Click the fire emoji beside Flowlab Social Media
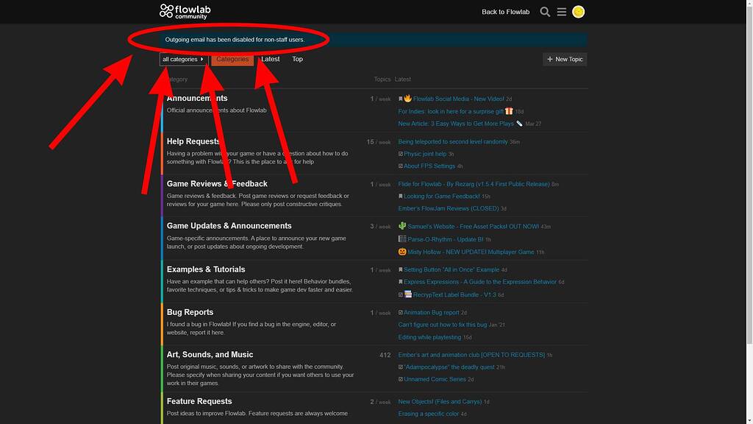Viewport: 753px width, 424px height. [x=407, y=98]
